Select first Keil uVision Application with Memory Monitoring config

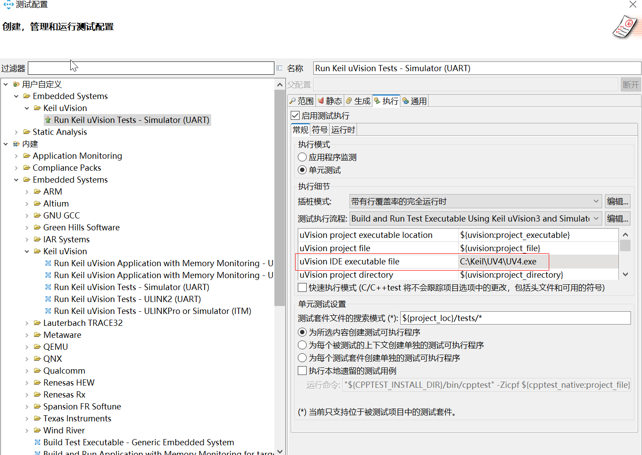[x=163, y=263]
